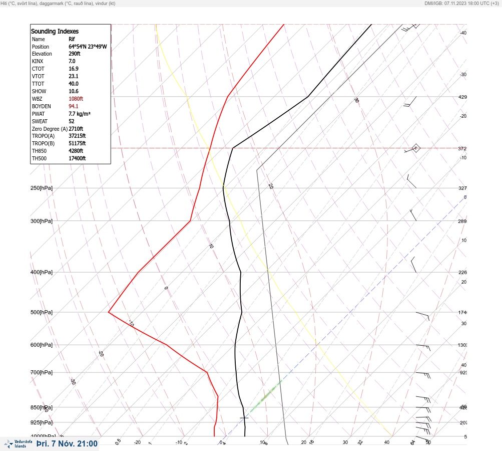Click the 925[hPa] pressure level label
The image size is (502, 451).
pyautogui.click(x=42, y=422)
